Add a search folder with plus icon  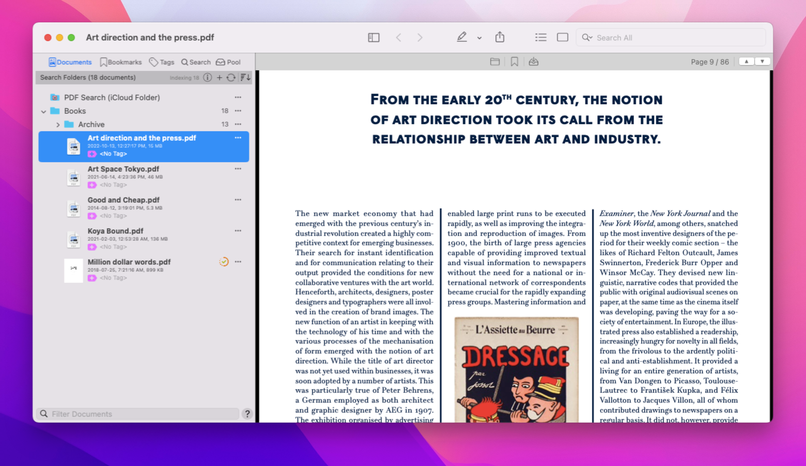click(x=220, y=77)
